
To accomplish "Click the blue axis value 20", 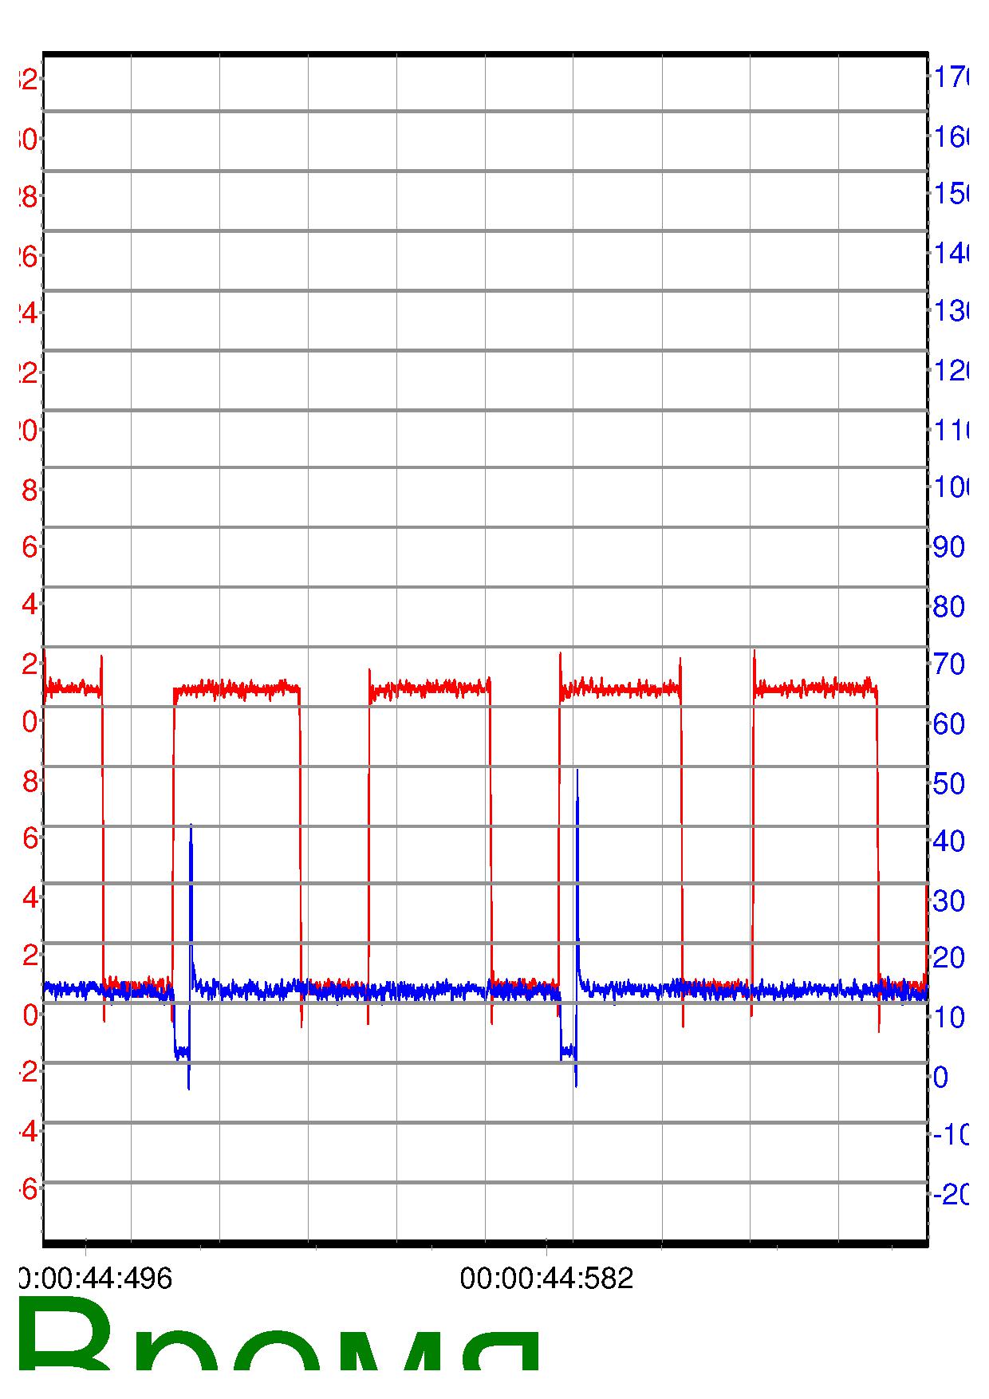I will 948,958.
